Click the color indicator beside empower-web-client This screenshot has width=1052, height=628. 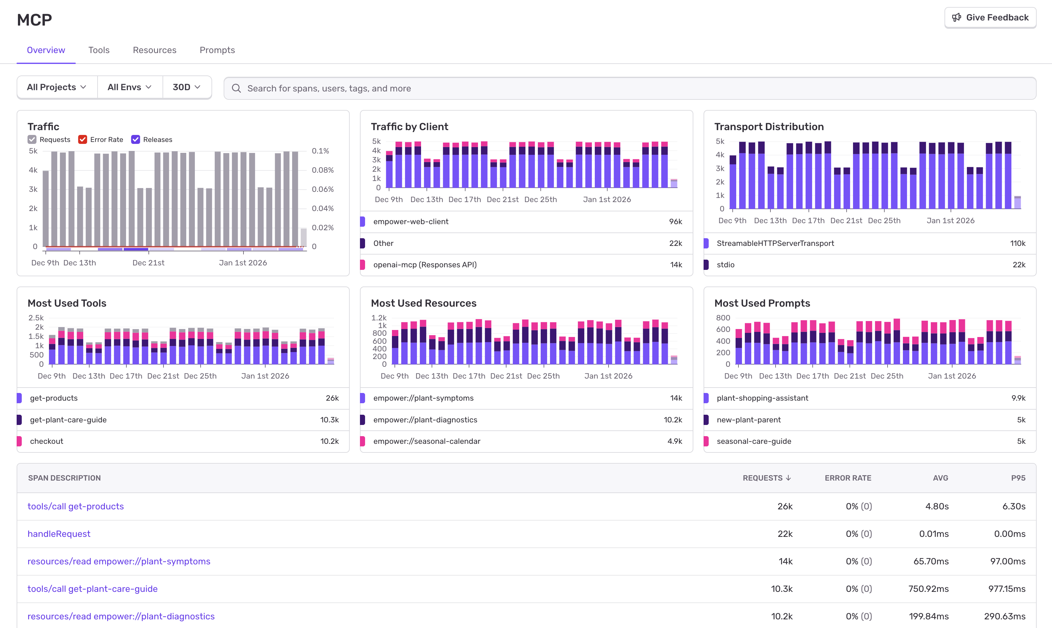363,221
